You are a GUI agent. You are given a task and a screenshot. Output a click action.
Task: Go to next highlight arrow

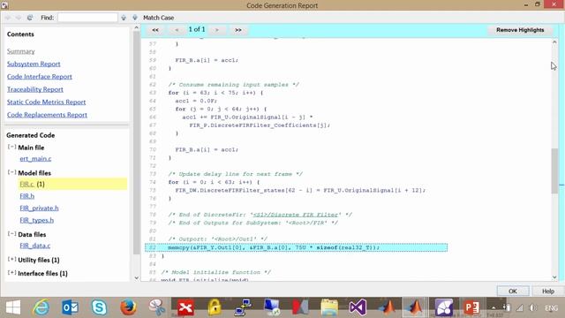click(x=217, y=30)
